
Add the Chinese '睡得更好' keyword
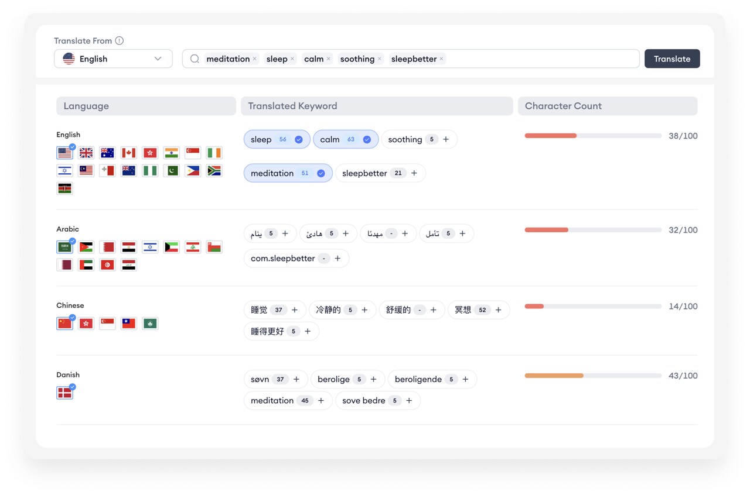(308, 331)
